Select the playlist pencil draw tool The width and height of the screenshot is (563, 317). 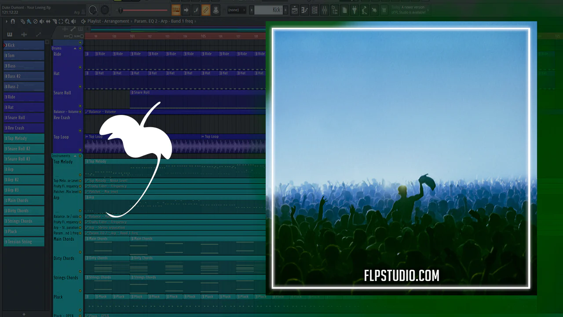coord(23,21)
